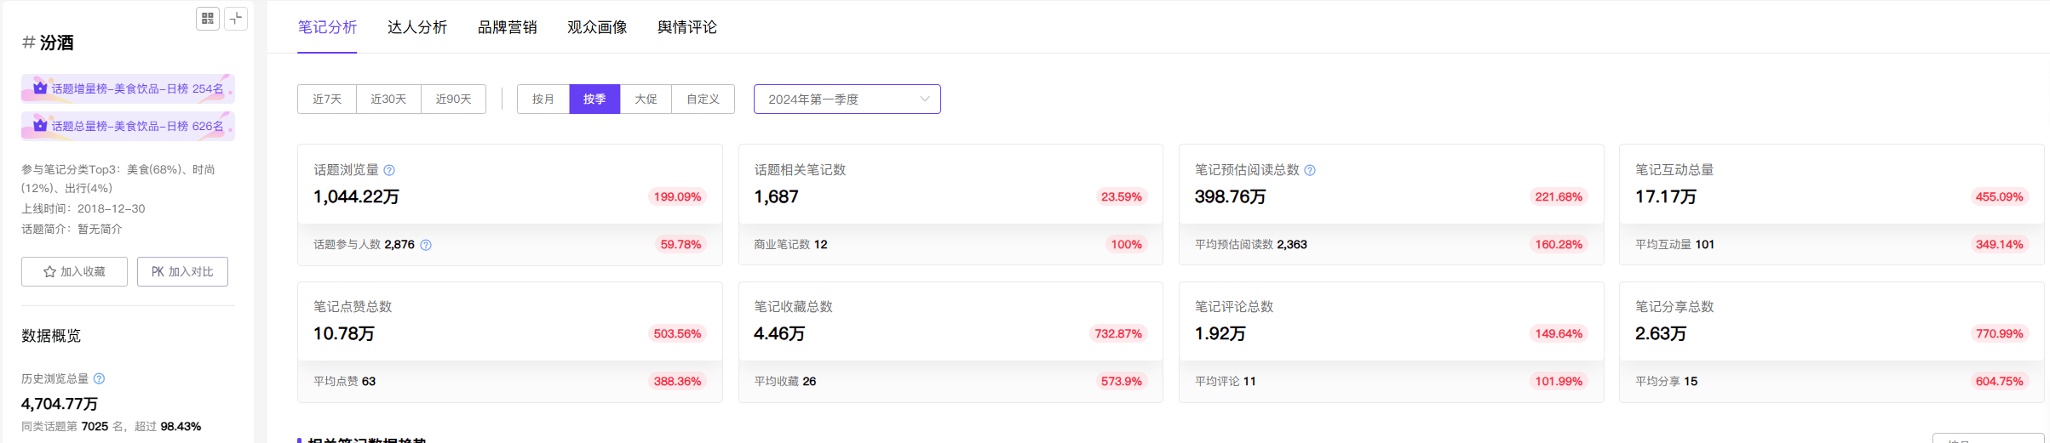Click historical views value 4,704.77万
2050x443 pixels.
pyautogui.click(x=60, y=404)
